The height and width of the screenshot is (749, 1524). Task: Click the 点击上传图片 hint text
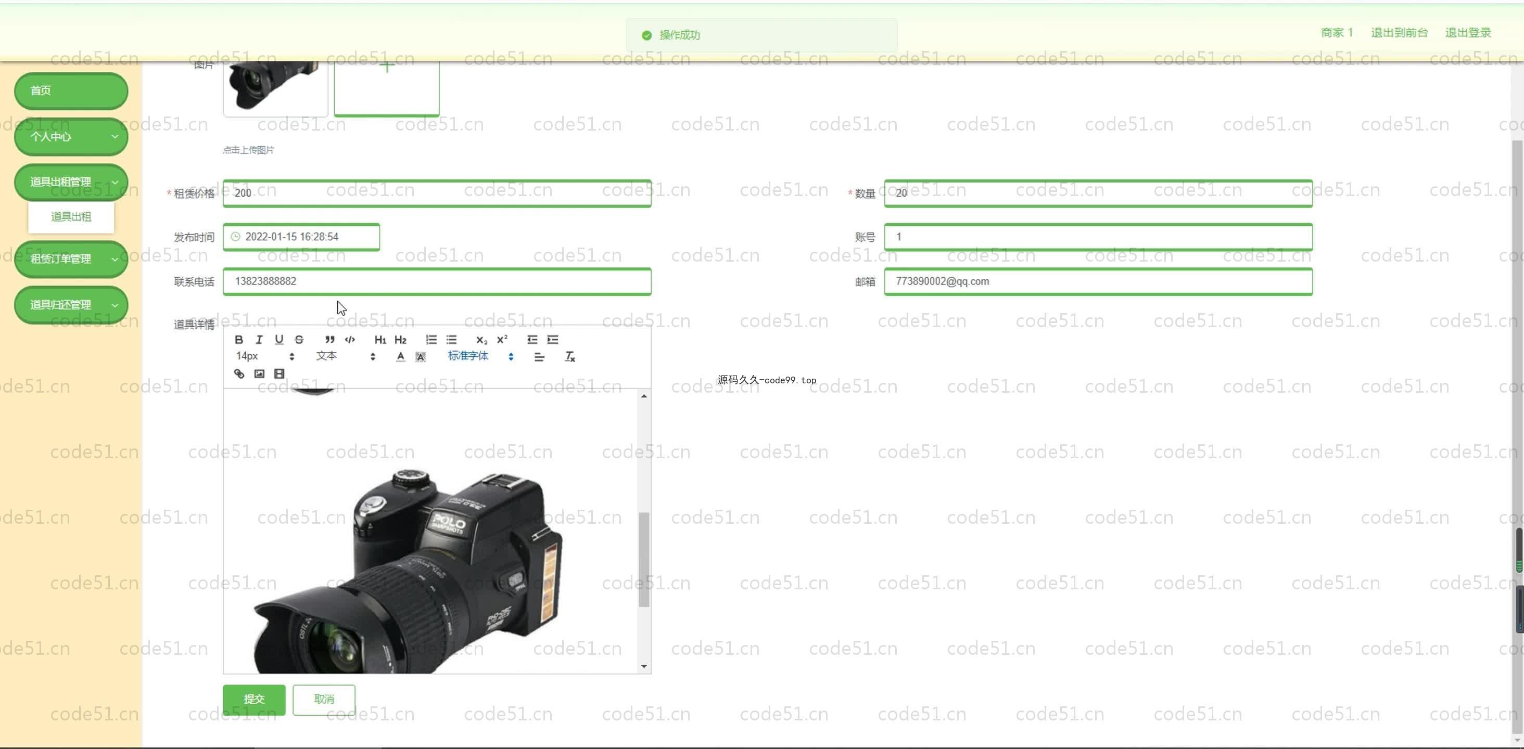248,150
